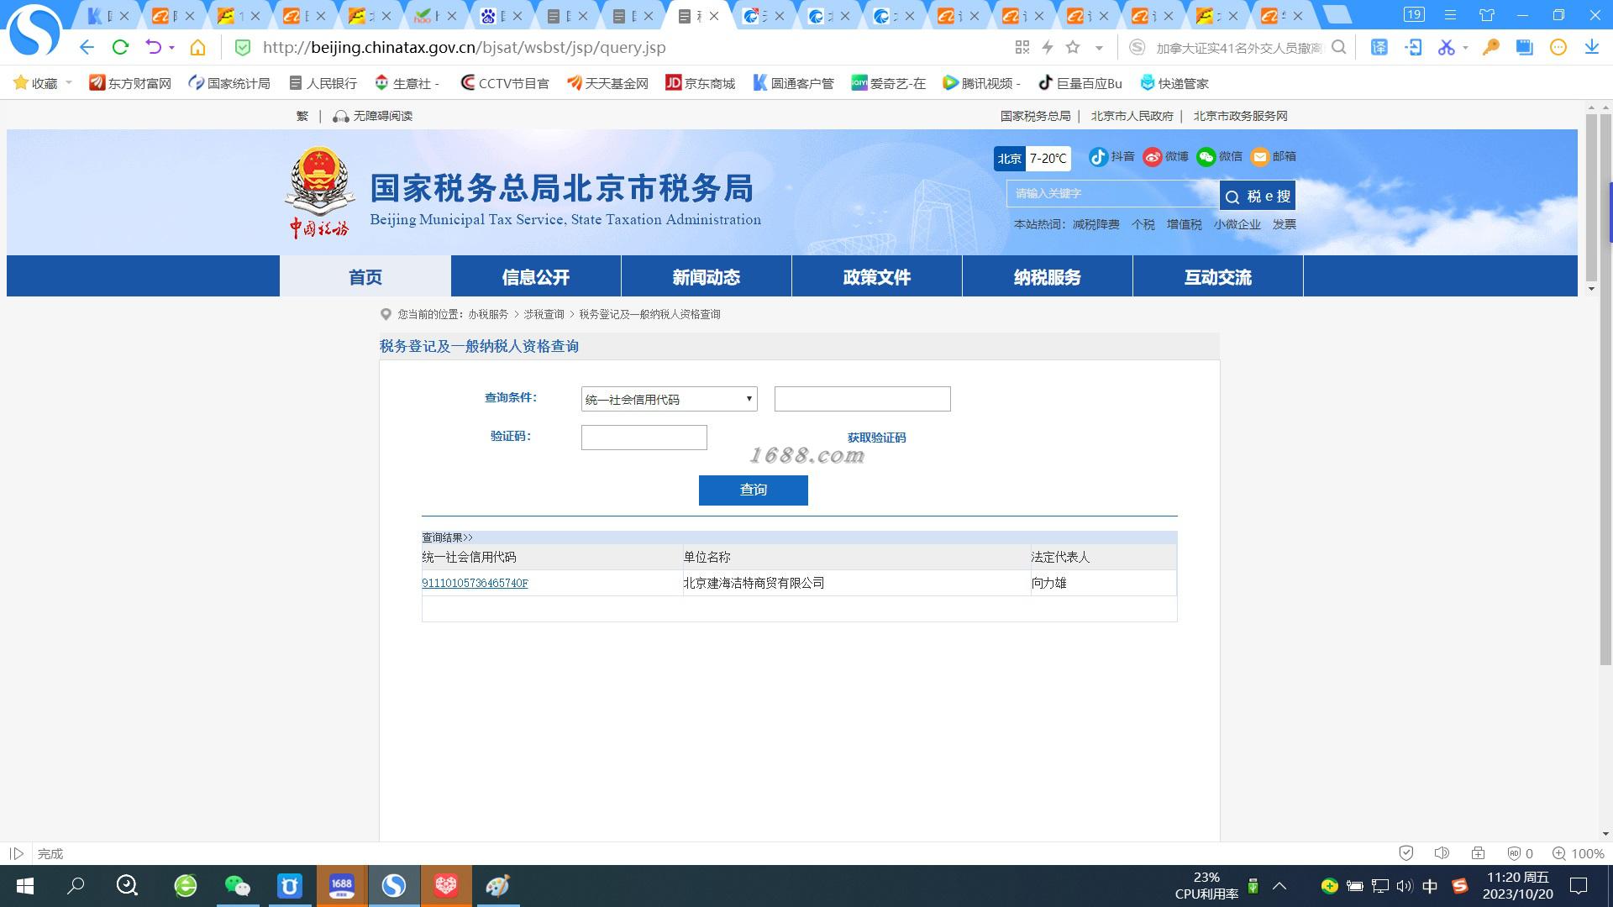
Task: Open the 国家税务总局 top link
Action: coord(1035,116)
